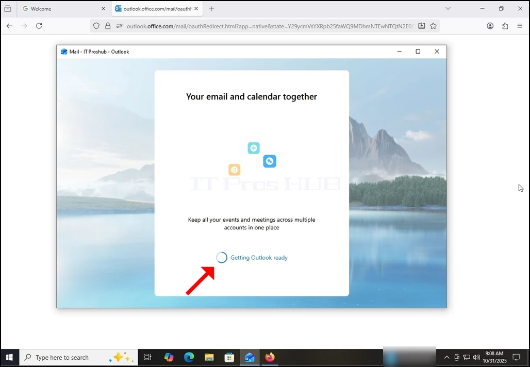530x367 pixels.
Task: Click the calendar tile in the animation
Action: pos(234,170)
